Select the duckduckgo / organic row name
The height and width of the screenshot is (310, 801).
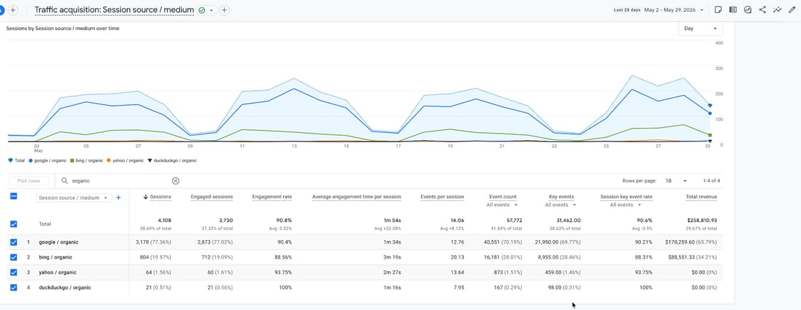coord(65,288)
